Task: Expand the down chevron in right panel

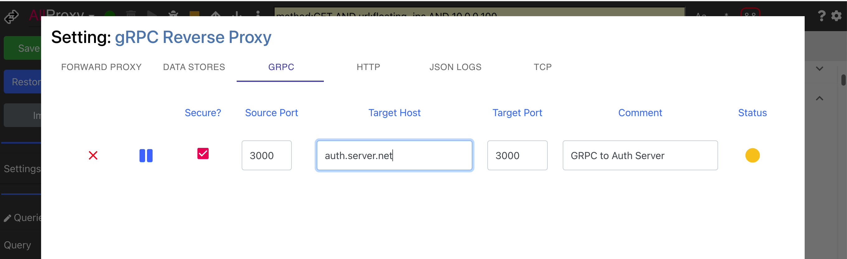Action: tap(819, 69)
